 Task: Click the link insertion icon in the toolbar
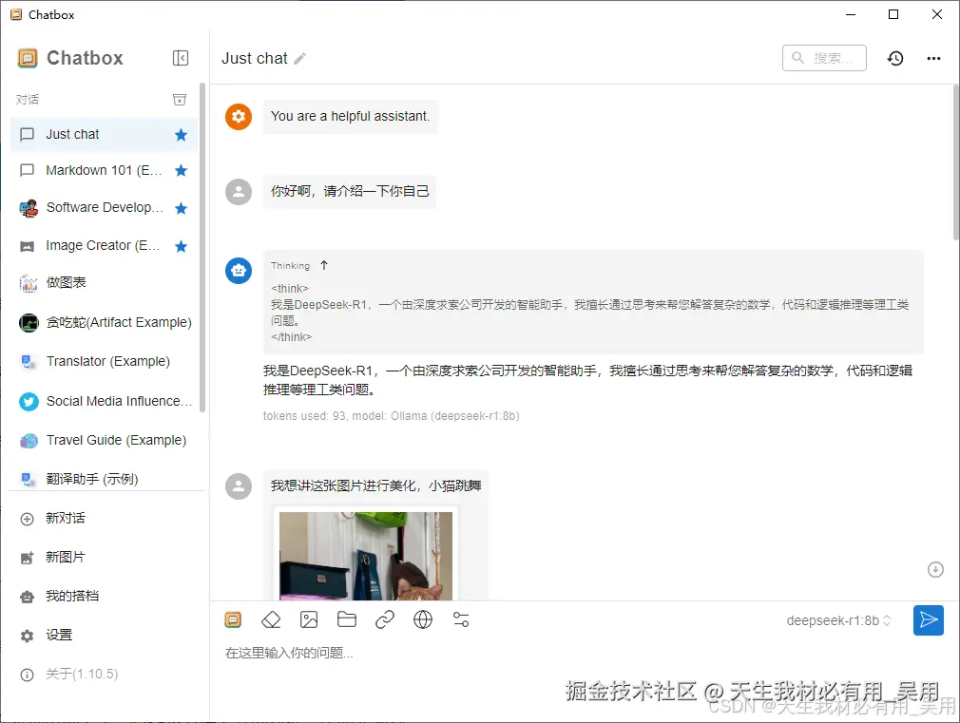tap(385, 618)
